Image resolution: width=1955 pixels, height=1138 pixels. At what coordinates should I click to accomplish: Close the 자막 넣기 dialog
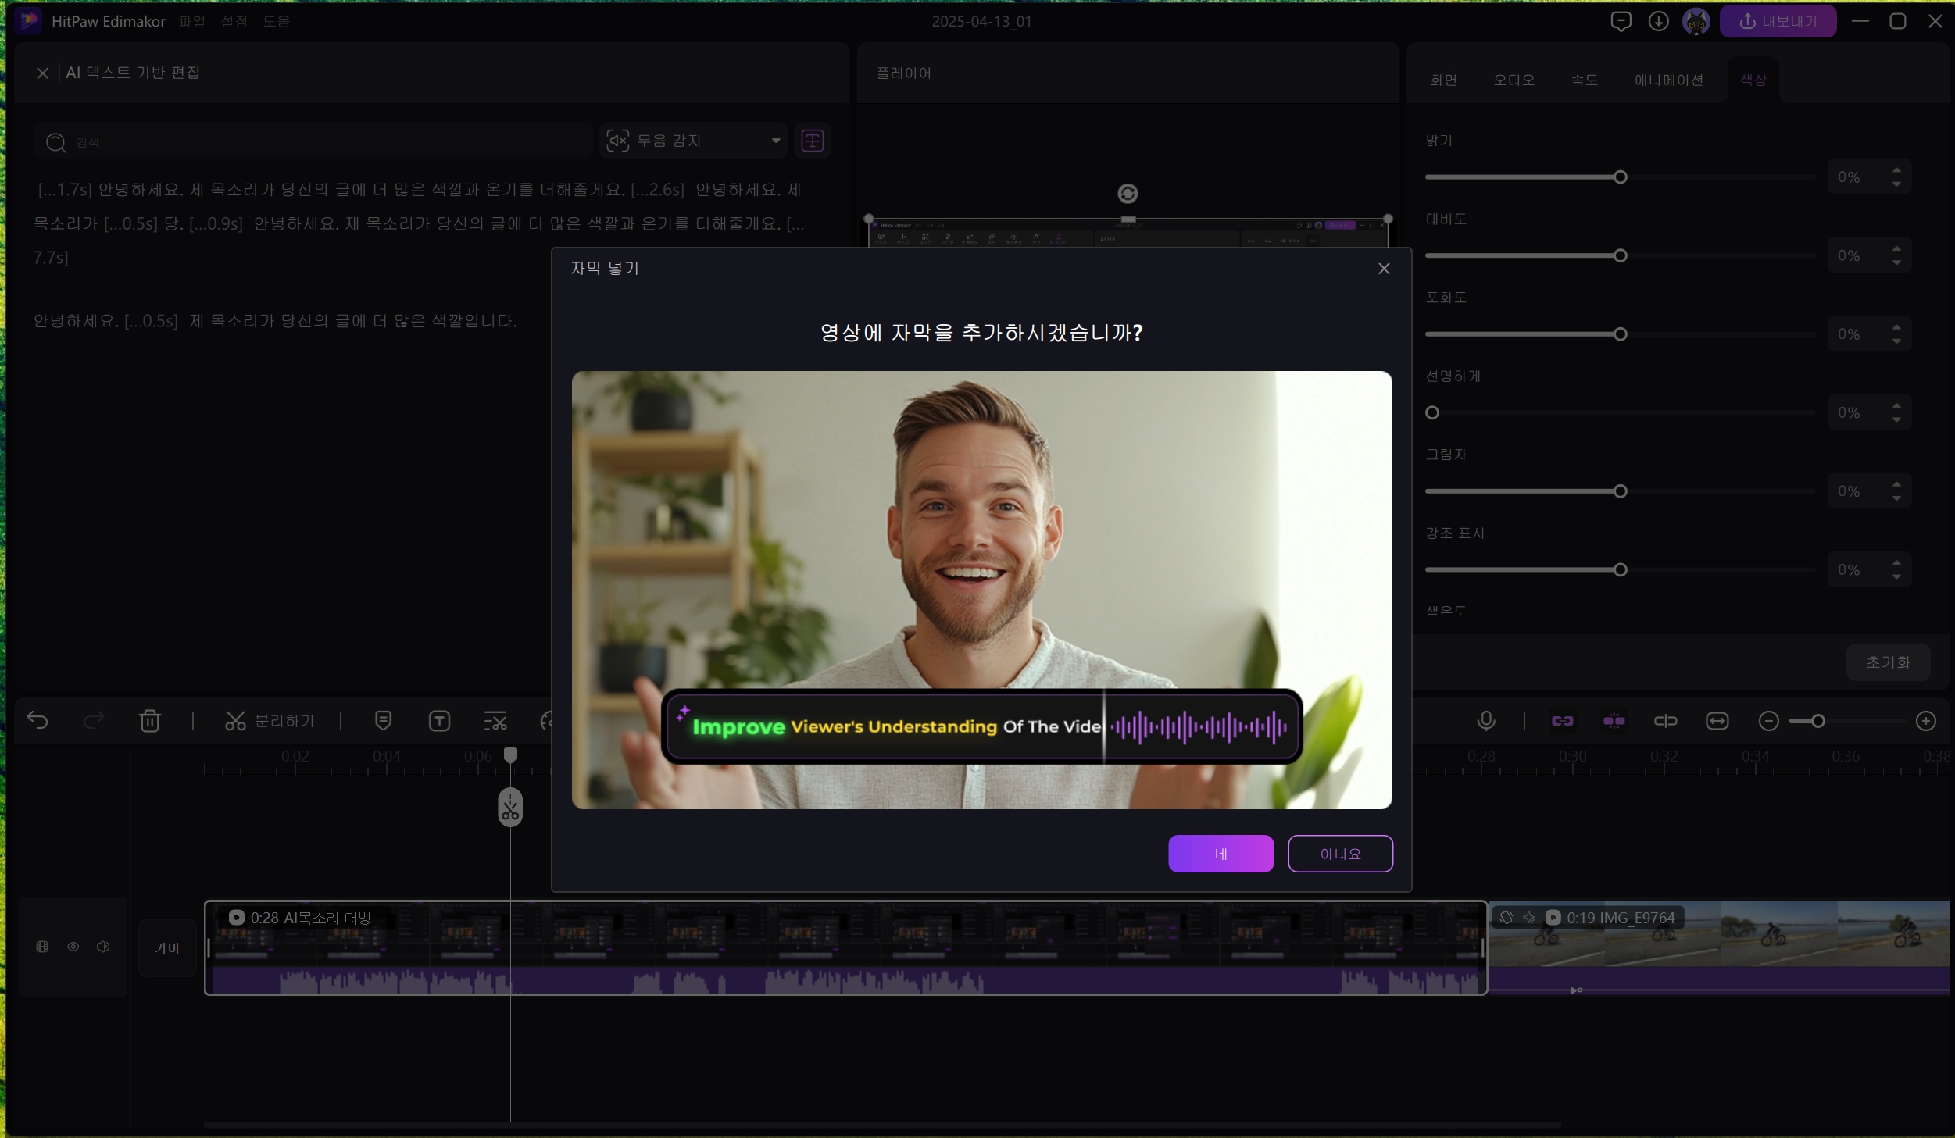click(1384, 269)
